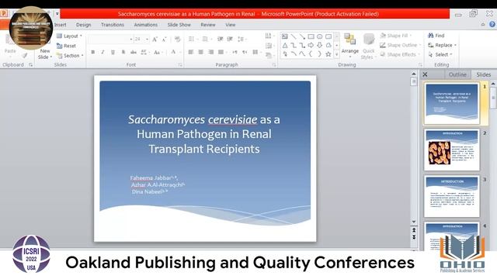The width and height of the screenshot is (497, 279).
Task: Select the Isosceles Triangle shape
Action: (285, 46)
